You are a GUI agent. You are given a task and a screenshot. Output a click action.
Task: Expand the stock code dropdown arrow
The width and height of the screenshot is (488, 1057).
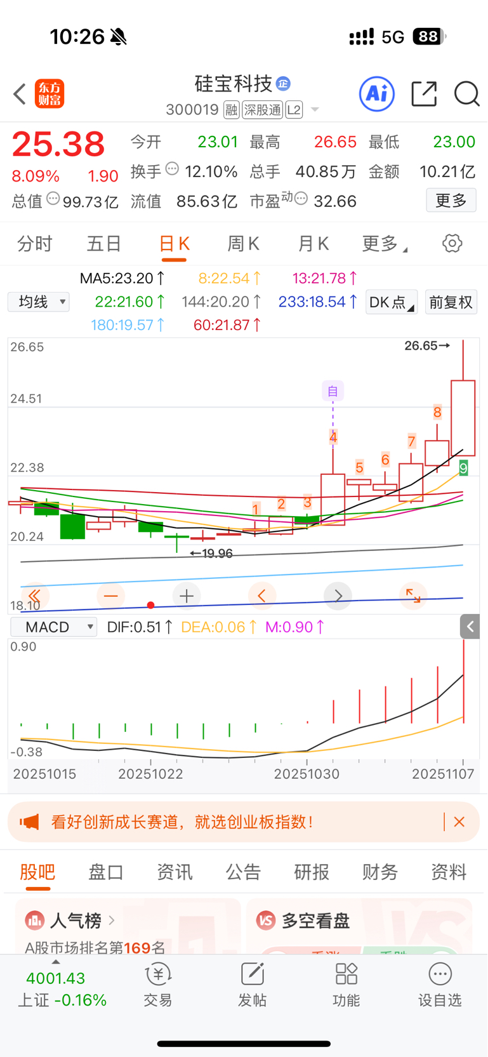click(315, 110)
